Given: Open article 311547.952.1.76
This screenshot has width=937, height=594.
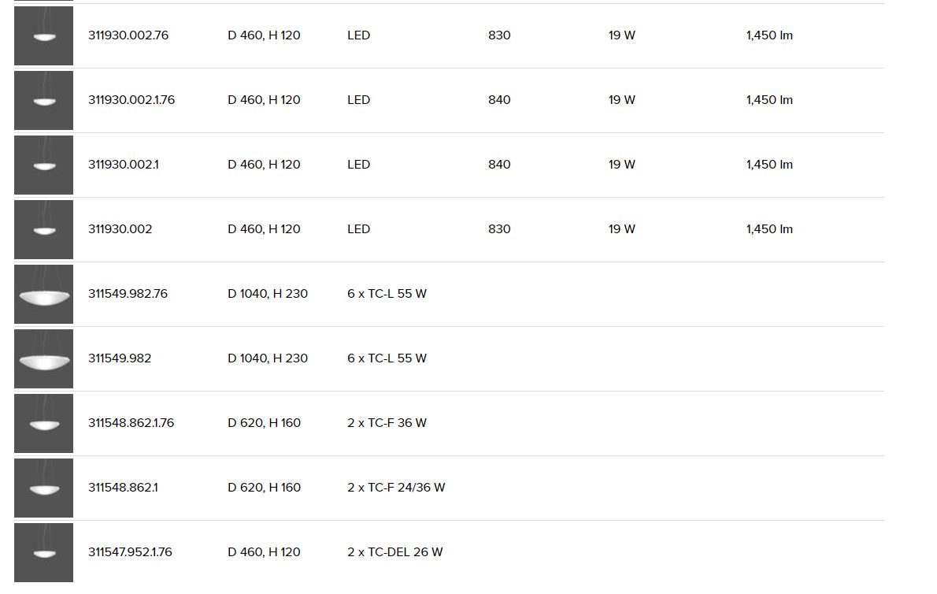Looking at the screenshot, I should pyautogui.click(x=130, y=551).
